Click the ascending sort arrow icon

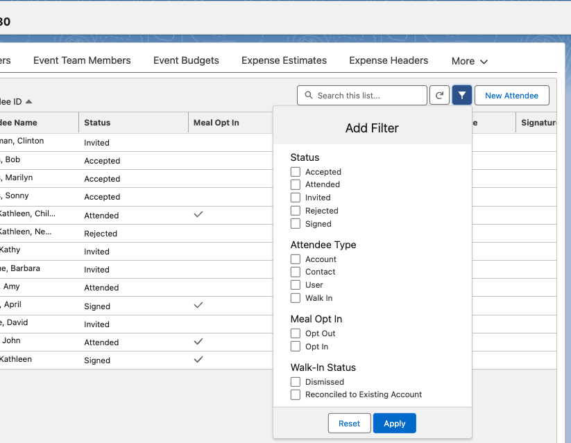(x=29, y=102)
